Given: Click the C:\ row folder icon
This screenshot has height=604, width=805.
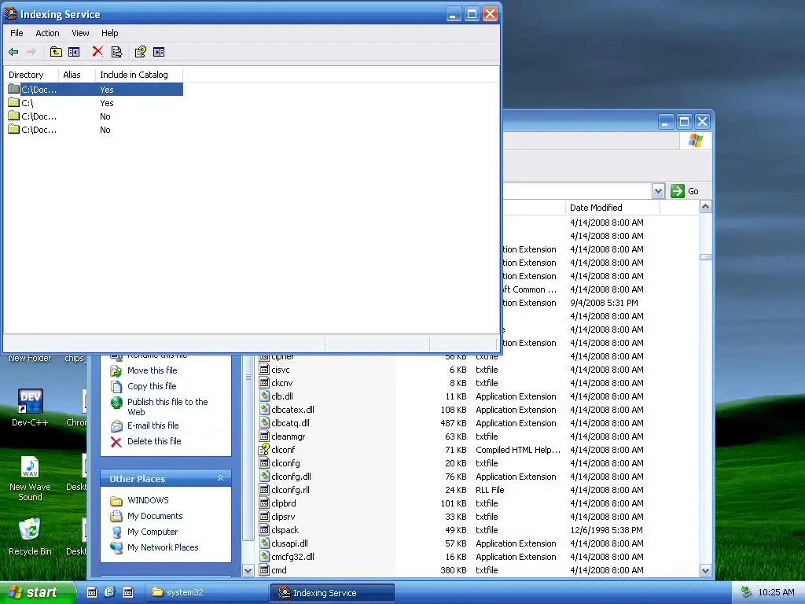Looking at the screenshot, I should click(14, 102).
